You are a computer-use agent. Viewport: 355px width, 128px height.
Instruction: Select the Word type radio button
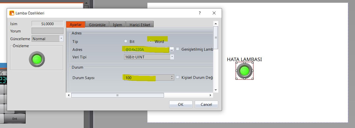[x=151, y=41]
